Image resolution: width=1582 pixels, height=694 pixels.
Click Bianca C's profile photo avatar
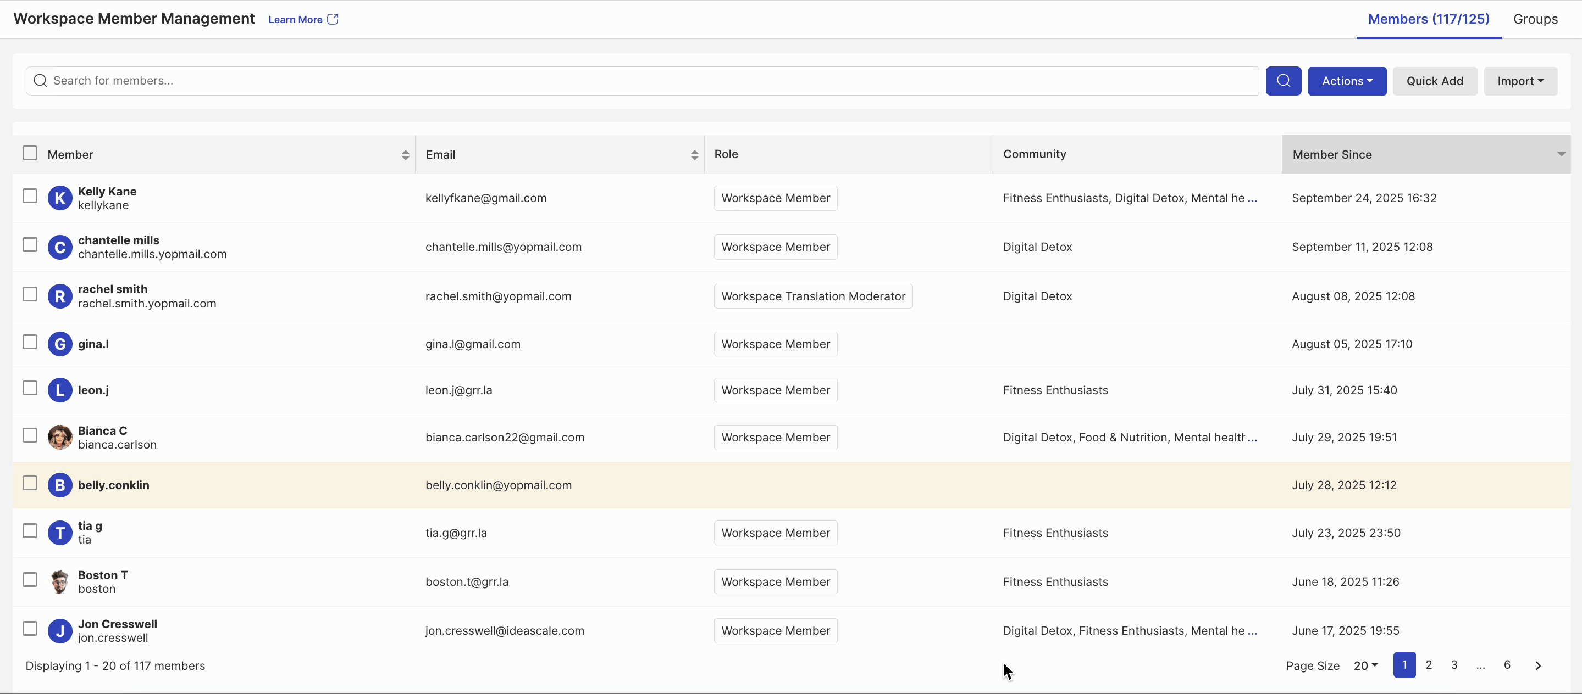pyautogui.click(x=59, y=437)
